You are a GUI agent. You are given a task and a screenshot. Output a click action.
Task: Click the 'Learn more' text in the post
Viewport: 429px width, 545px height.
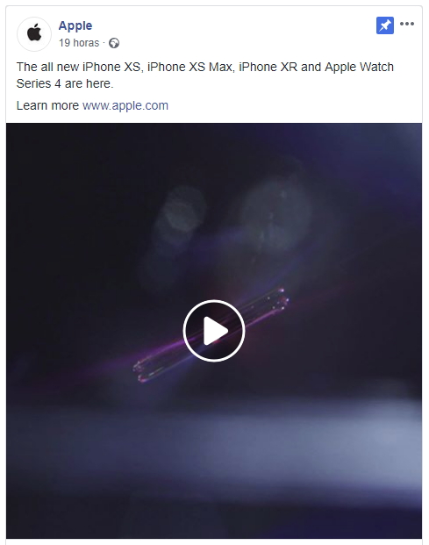(47, 105)
